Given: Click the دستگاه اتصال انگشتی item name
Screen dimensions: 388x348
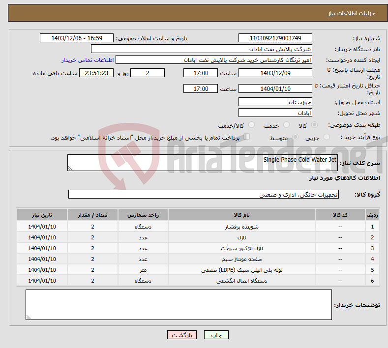Looking at the screenshot, I should (241, 281).
